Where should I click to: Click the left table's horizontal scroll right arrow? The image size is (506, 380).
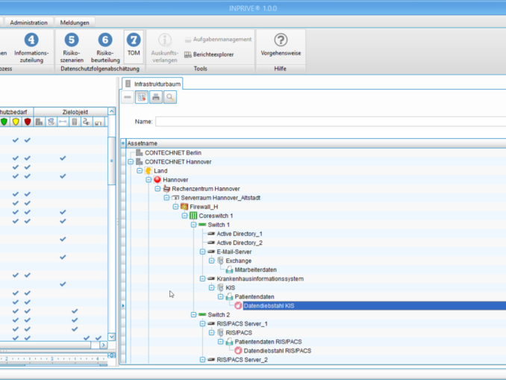(103, 345)
